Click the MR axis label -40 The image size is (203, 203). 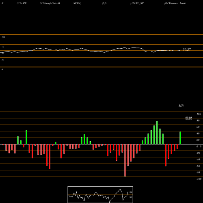pos(198,160)
